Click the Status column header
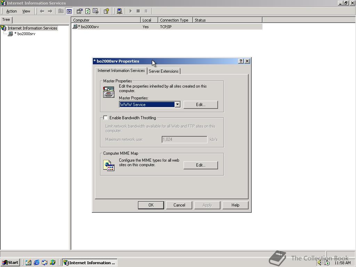This screenshot has width=356, height=267. tap(227, 20)
